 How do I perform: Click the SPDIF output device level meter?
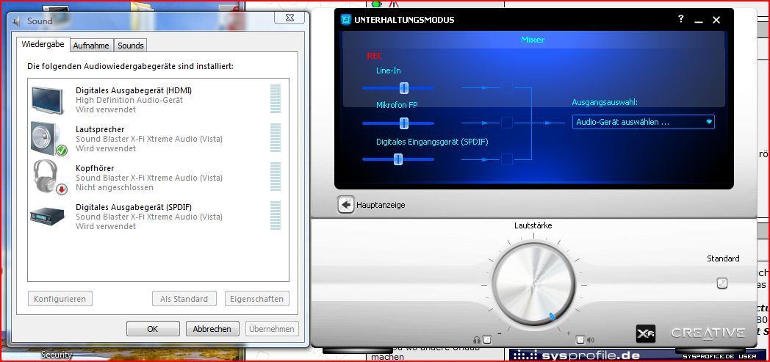pos(276,215)
